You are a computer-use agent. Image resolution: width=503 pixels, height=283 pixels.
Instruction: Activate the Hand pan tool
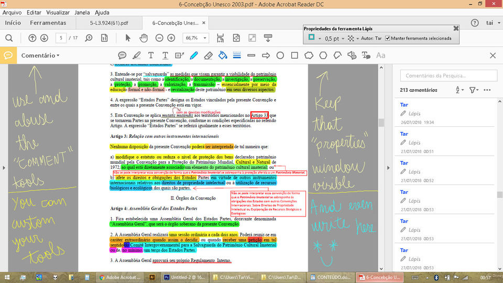[x=143, y=38]
